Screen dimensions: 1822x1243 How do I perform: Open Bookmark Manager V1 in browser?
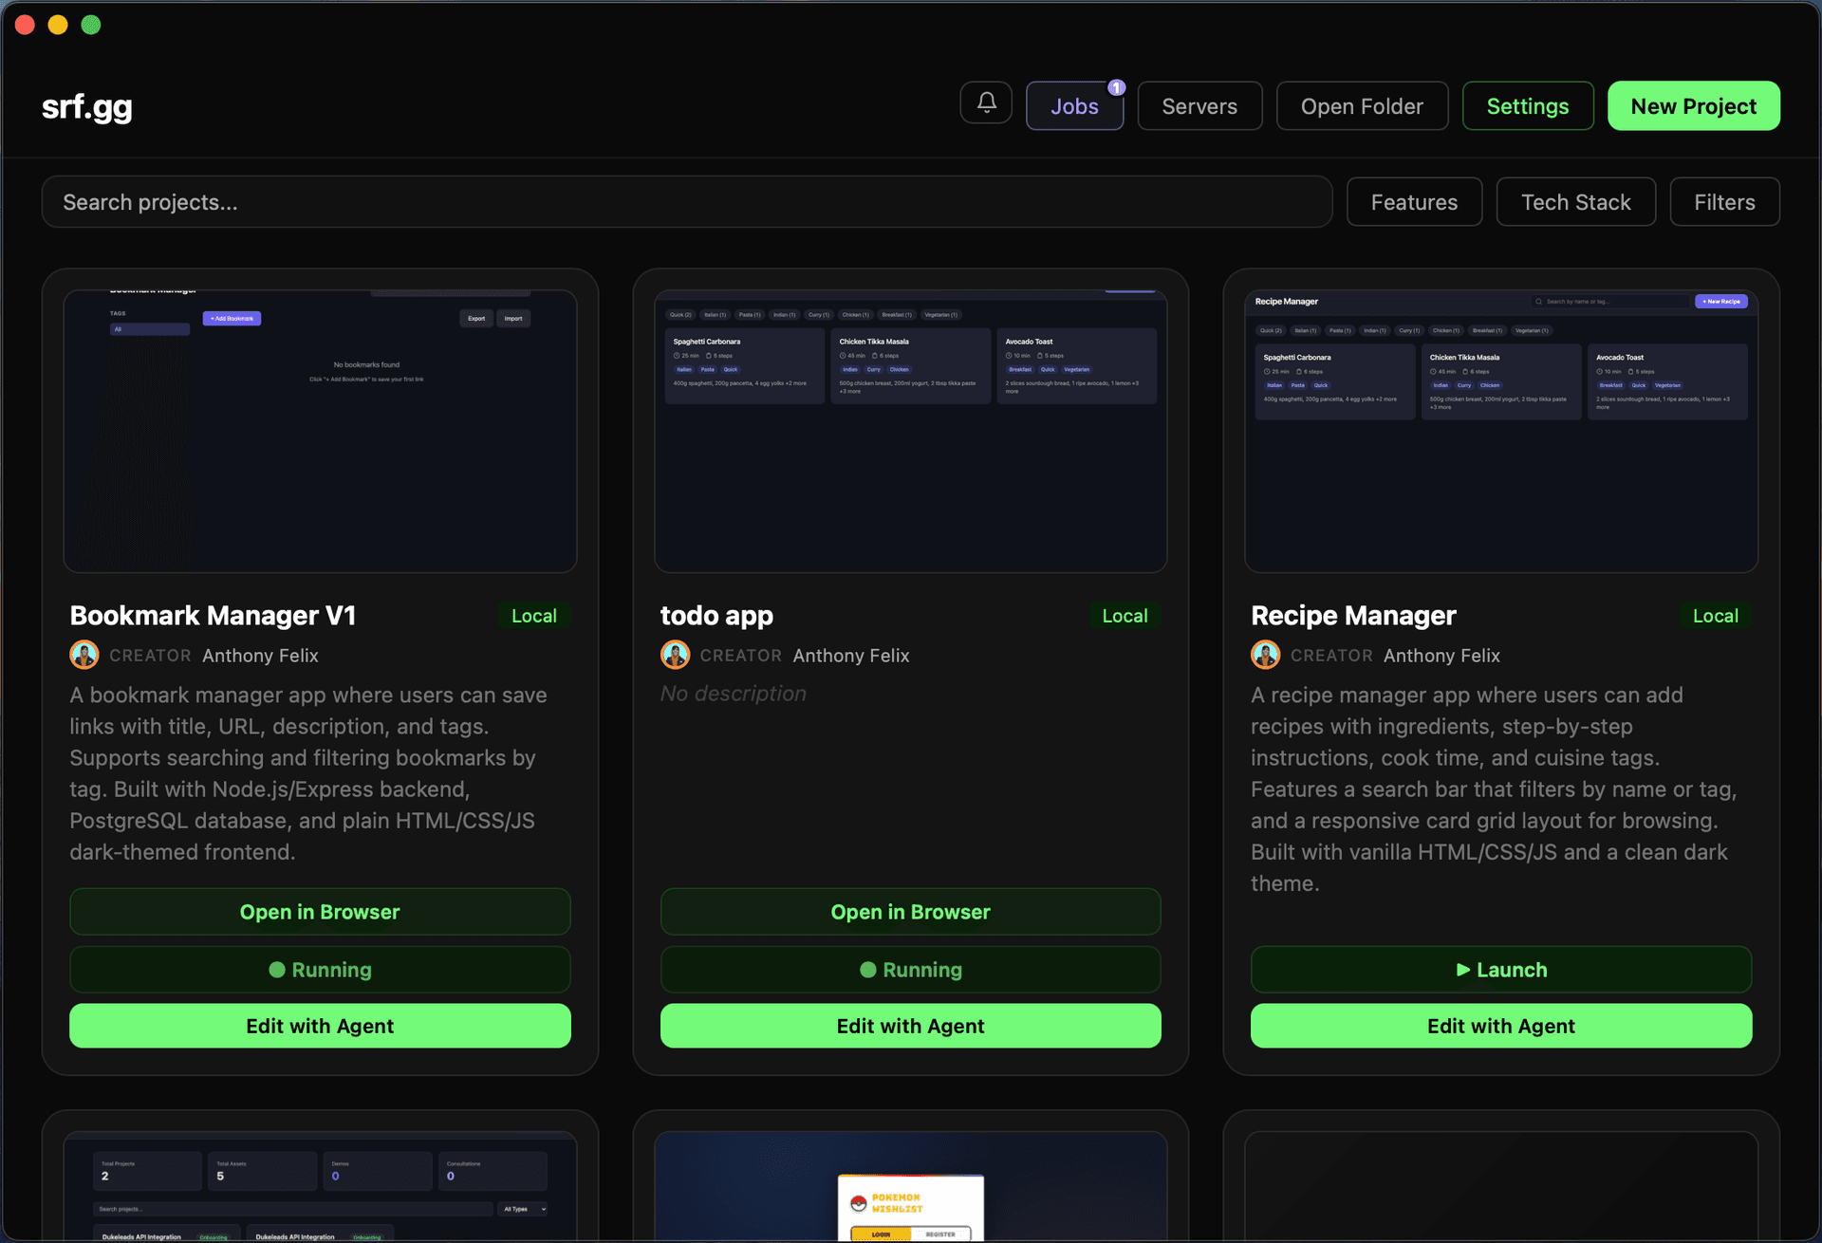(320, 911)
